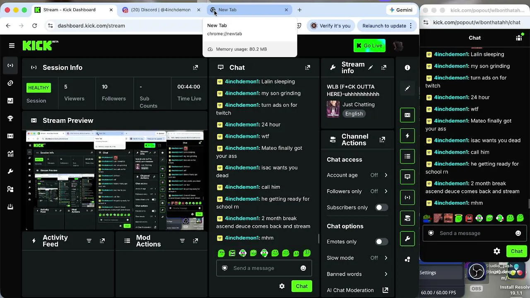Switch to the Discord @4inchdemon tab
The width and height of the screenshot is (530, 298).
point(161,10)
